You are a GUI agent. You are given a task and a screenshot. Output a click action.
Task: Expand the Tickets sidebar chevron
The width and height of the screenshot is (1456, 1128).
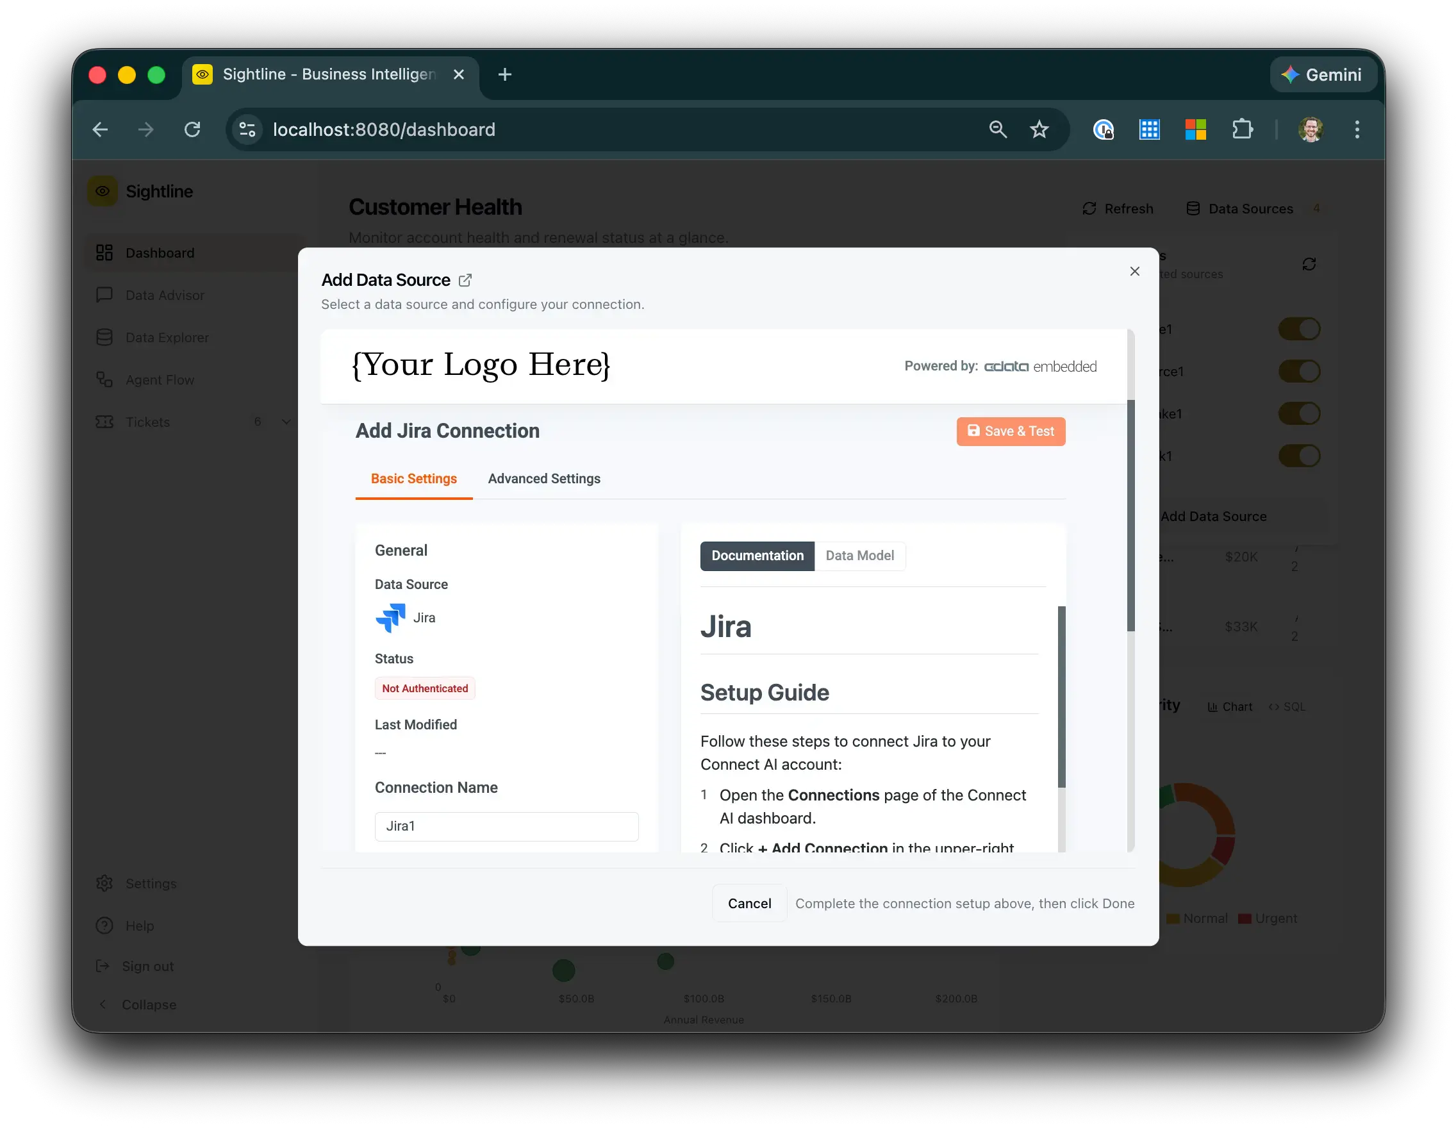coord(286,422)
